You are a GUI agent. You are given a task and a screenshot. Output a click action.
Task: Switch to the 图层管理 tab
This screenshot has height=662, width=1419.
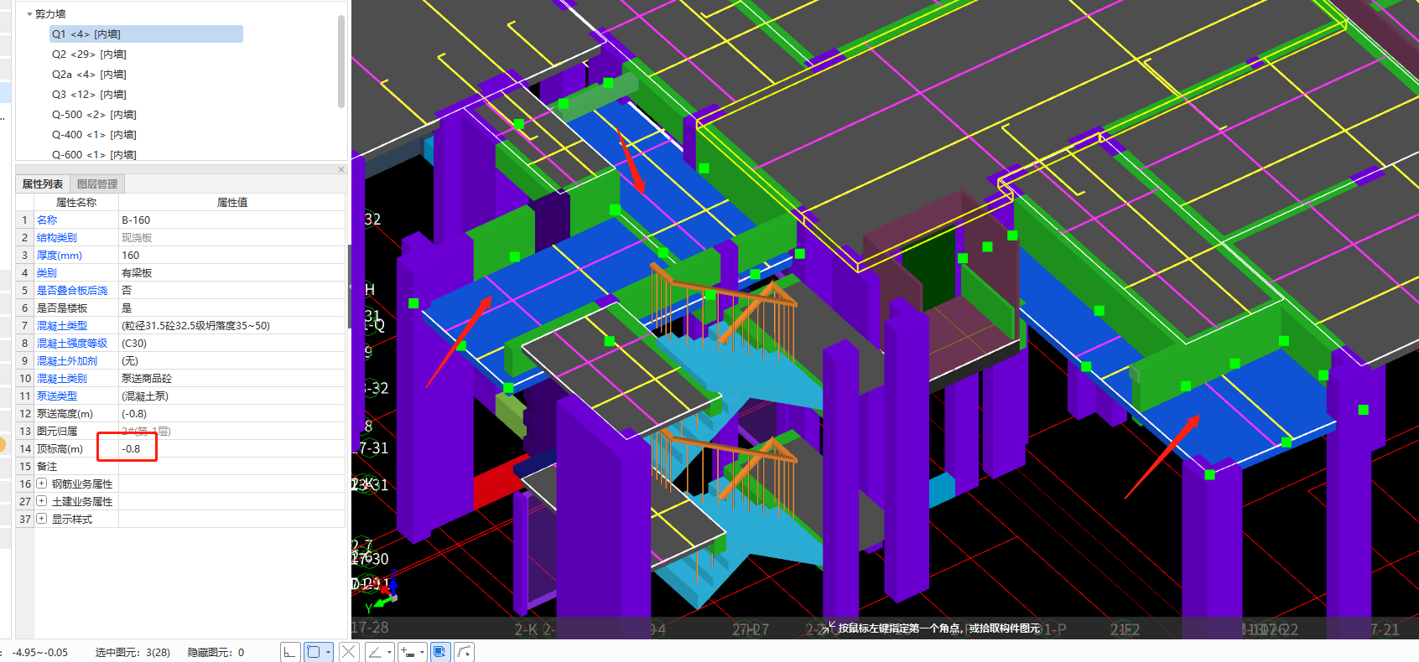(x=97, y=184)
